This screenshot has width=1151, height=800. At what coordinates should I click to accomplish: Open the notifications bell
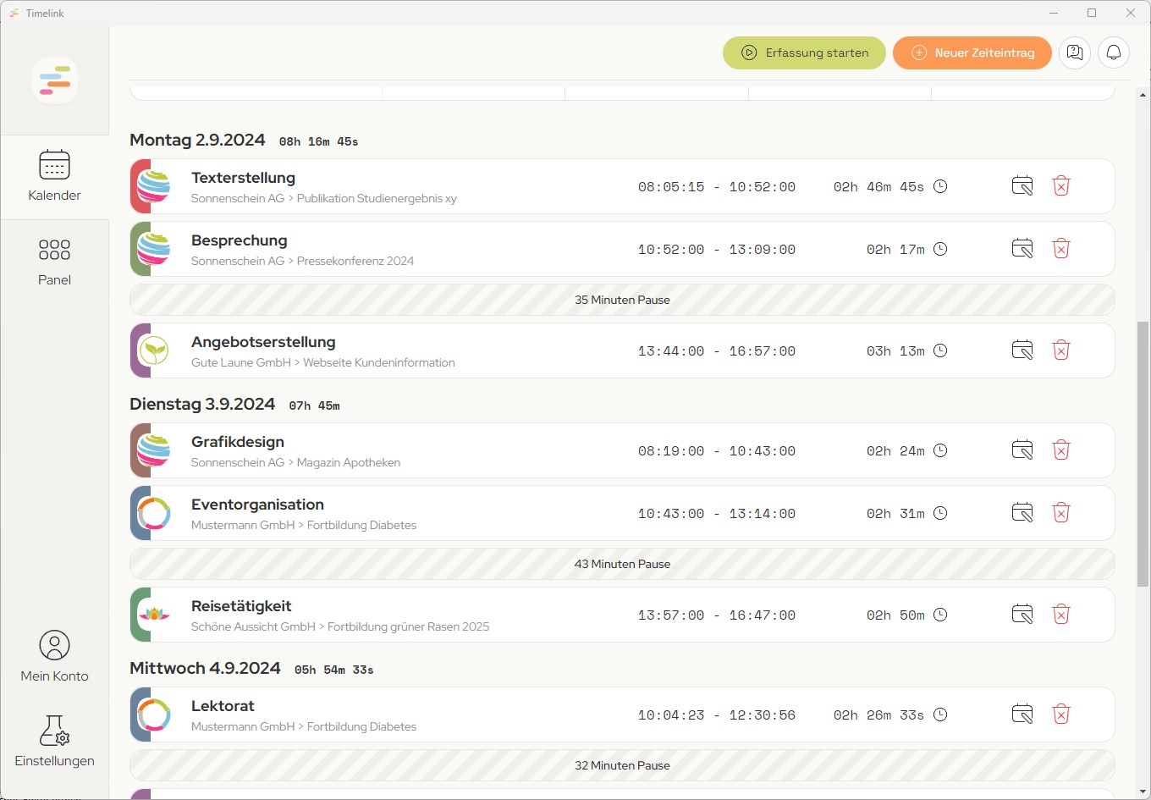pyautogui.click(x=1114, y=52)
